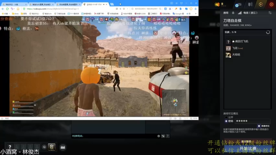Select the 2022-11-07 browser tab
Screen dimensions: 276x155
(96, 4)
